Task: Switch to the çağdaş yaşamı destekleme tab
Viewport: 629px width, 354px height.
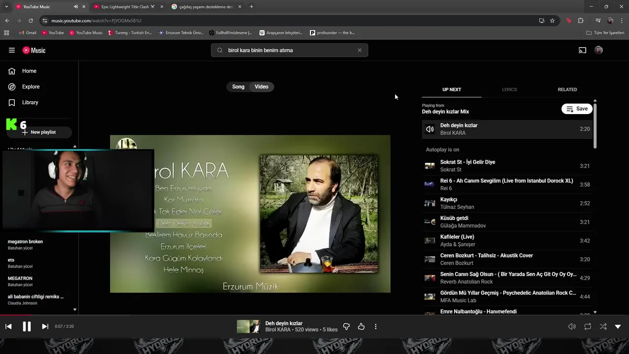Action: (206, 7)
